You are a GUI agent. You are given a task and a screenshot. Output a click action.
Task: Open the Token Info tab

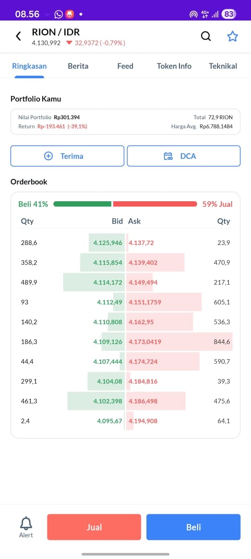point(174,66)
